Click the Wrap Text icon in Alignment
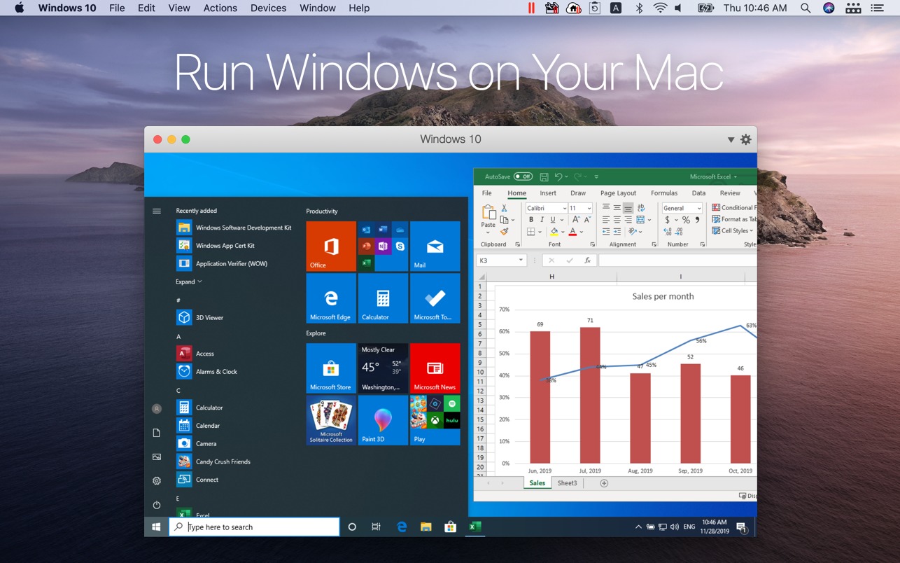900x563 pixels. click(640, 208)
